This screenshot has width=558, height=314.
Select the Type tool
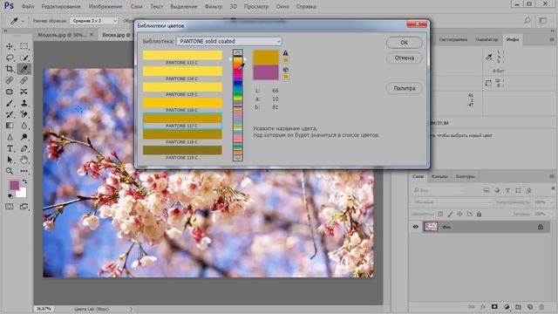[10, 148]
